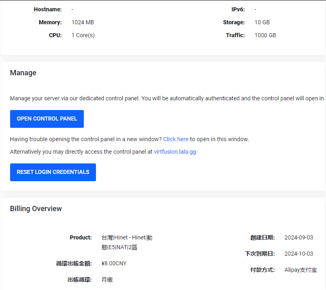The width and height of the screenshot is (326, 290).
Task: Click the 2024-09-03 creation date
Action: (x=298, y=237)
